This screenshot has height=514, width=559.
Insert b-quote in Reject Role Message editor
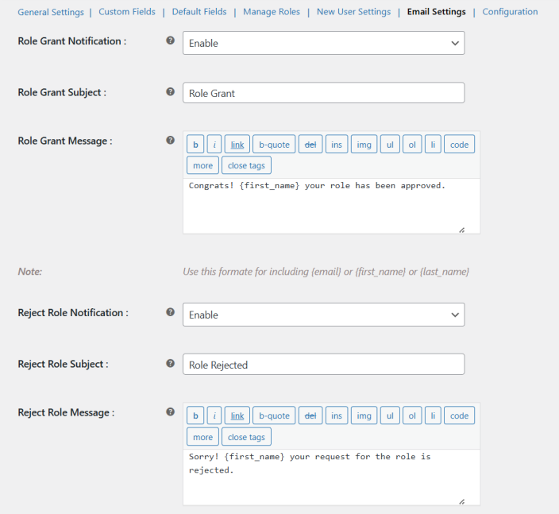(274, 415)
